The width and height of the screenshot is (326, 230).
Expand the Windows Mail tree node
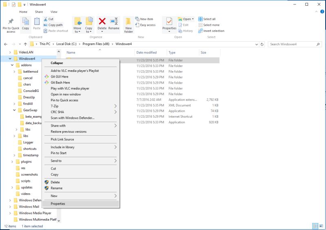click(x=10, y=207)
